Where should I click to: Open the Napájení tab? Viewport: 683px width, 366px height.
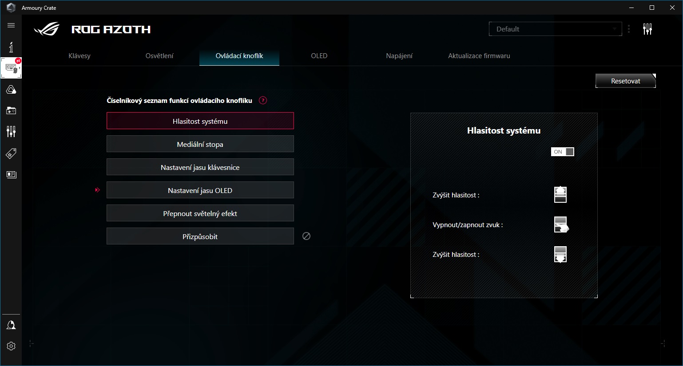[399, 56]
